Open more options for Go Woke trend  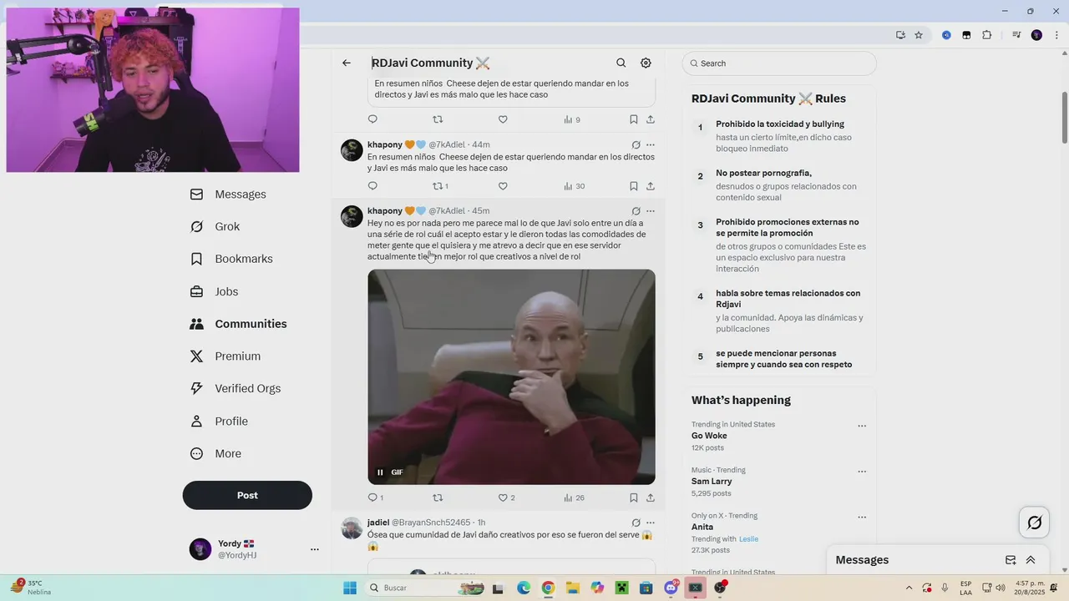(862, 426)
